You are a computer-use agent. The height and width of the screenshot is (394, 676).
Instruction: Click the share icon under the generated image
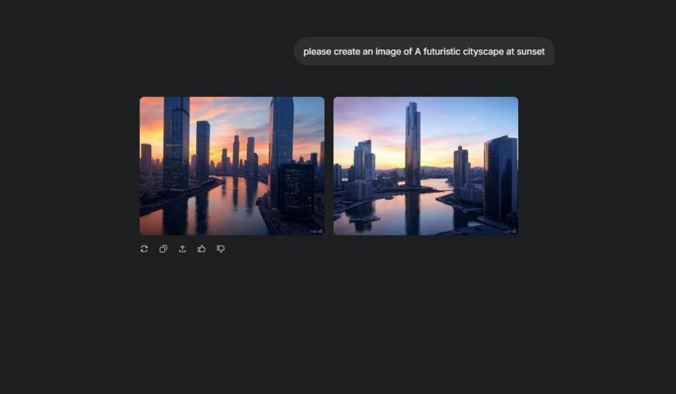click(x=182, y=249)
